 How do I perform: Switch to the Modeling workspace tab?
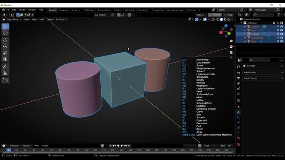coord(63,10)
